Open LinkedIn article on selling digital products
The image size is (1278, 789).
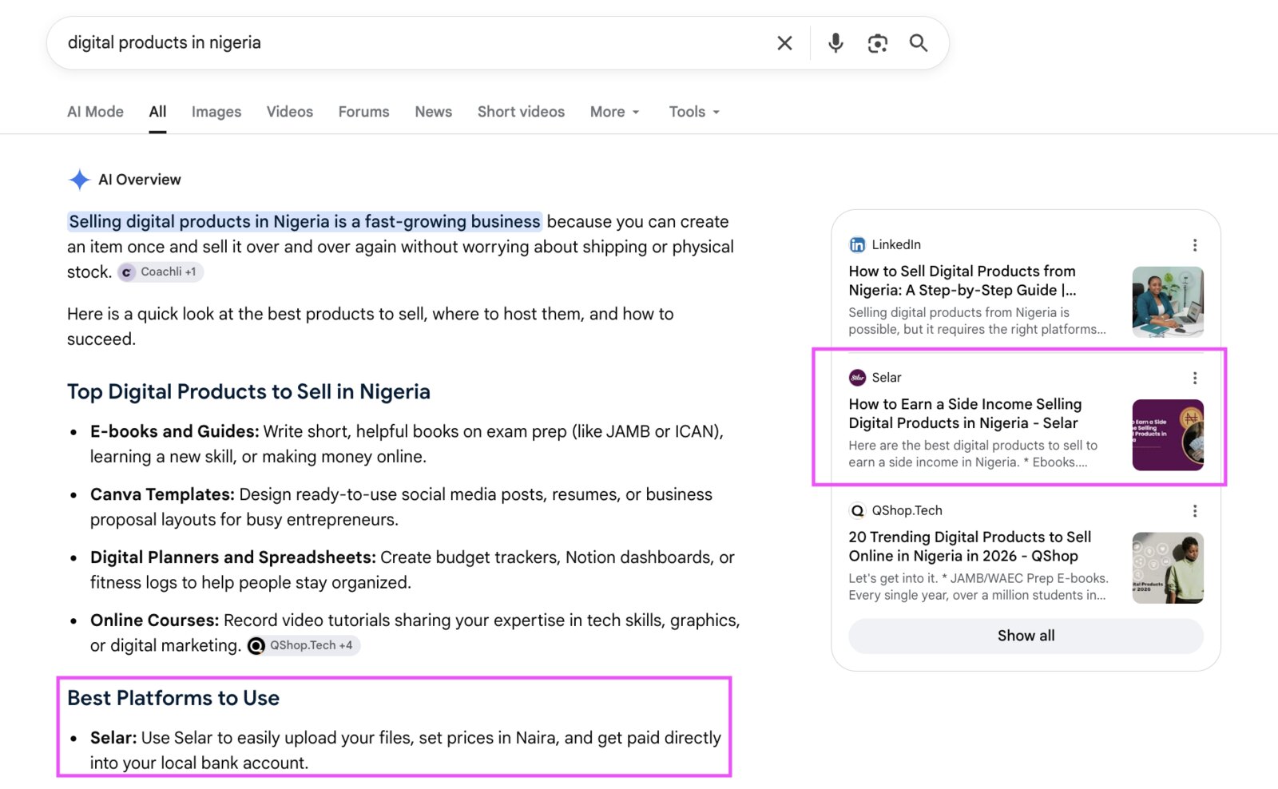[x=962, y=281]
